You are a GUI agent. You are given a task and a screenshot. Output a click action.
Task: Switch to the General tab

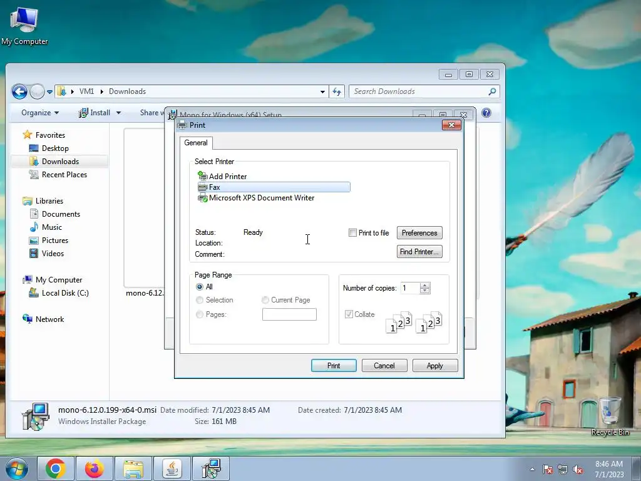click(196, 143)
